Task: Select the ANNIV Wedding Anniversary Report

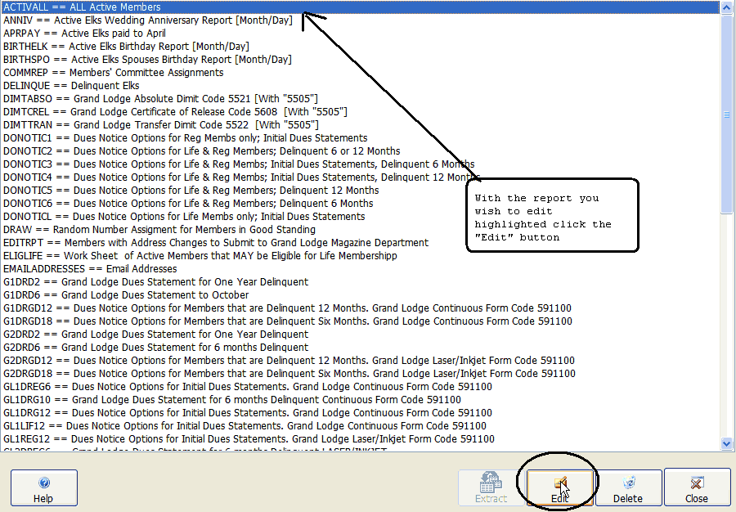Action: click(x=147, y=20)
